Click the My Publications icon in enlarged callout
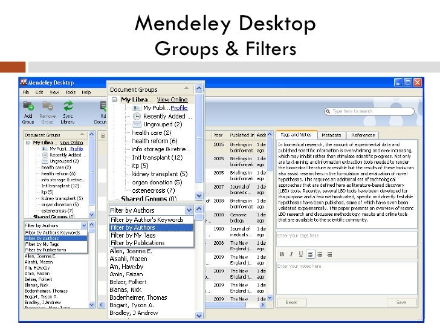440x330 pixels. click(x=137, y=108)
